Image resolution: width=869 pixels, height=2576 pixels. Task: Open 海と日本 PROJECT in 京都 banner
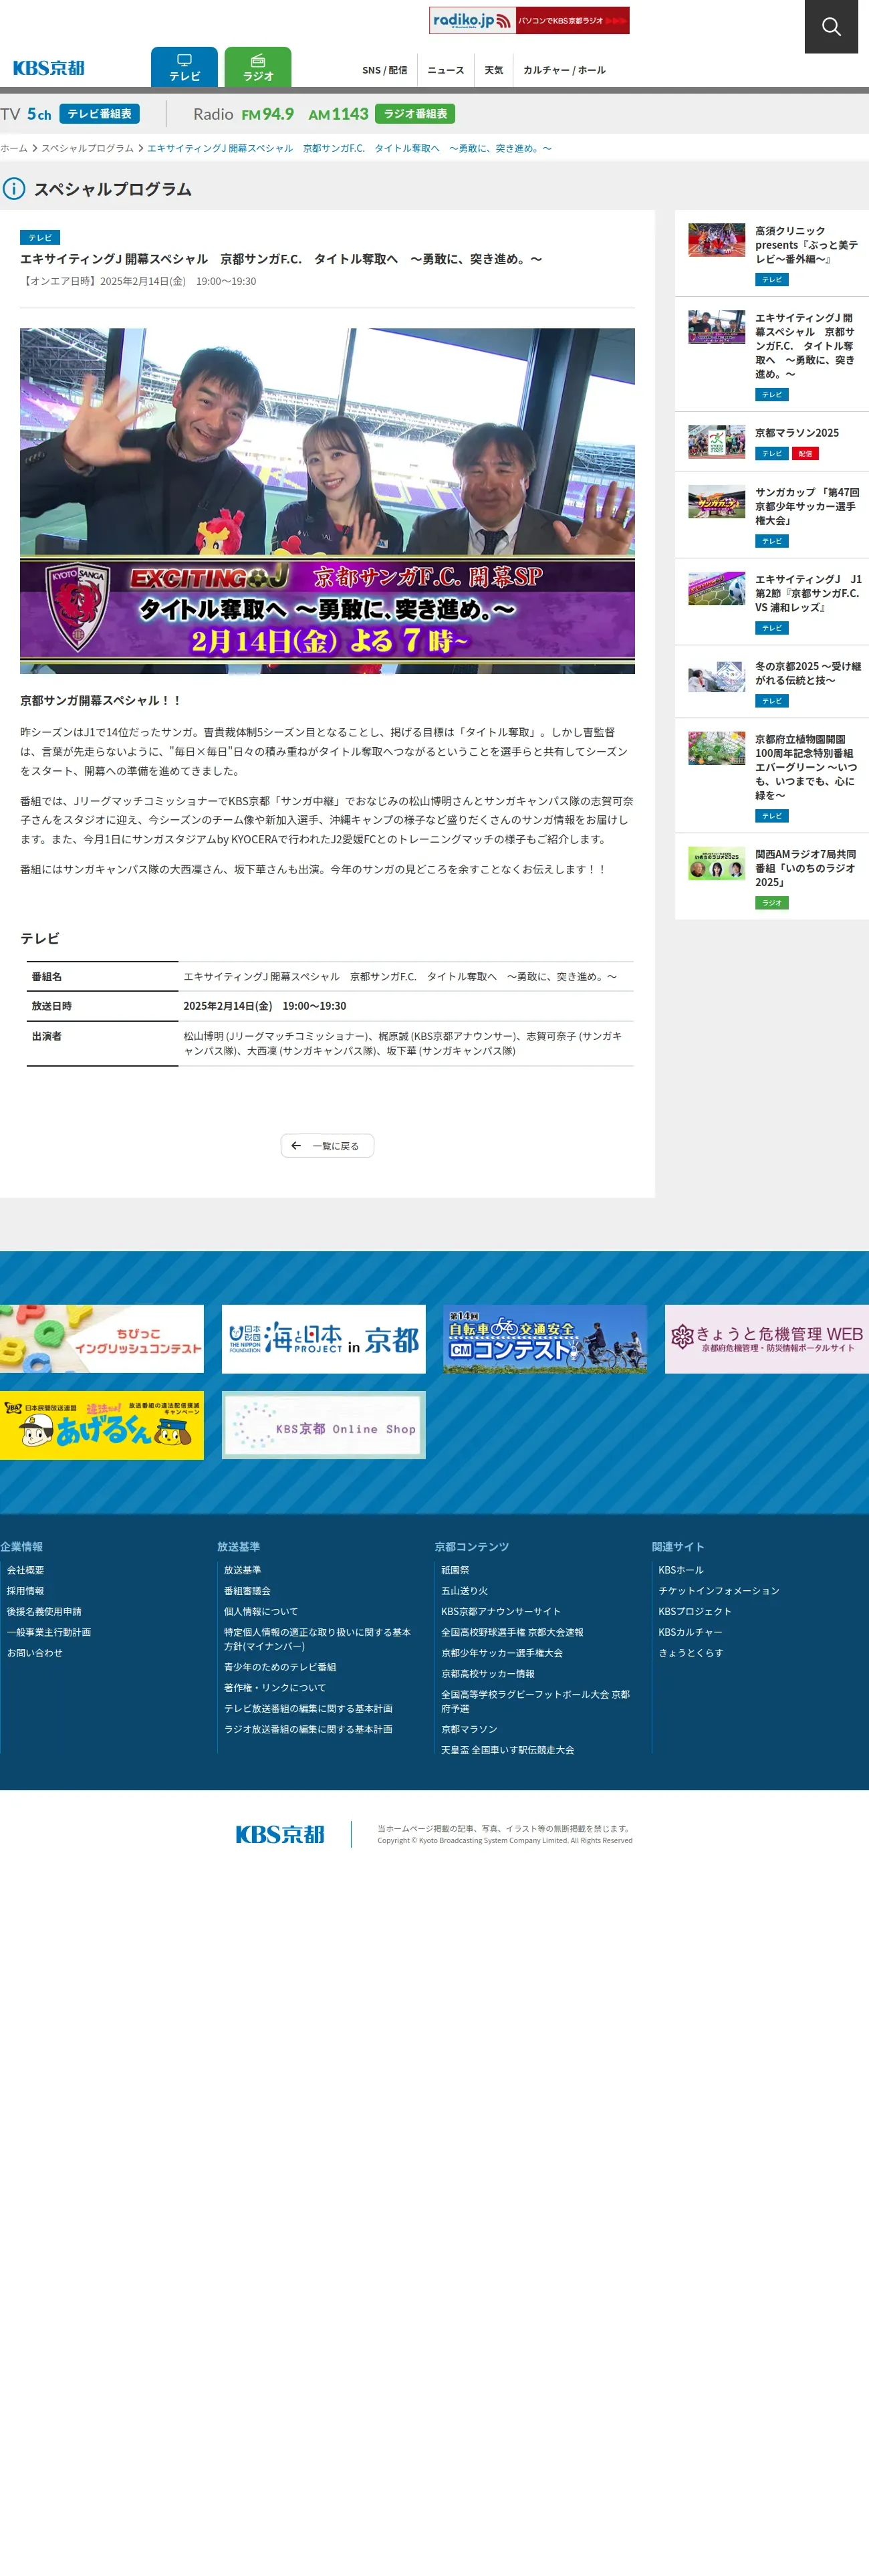323,1339
